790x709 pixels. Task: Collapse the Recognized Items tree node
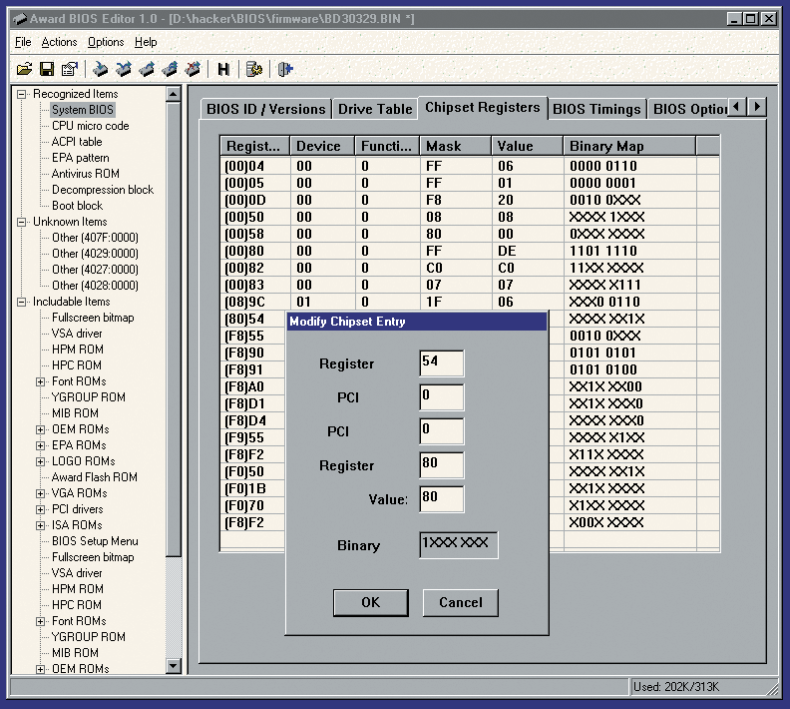tap(21, 94)
